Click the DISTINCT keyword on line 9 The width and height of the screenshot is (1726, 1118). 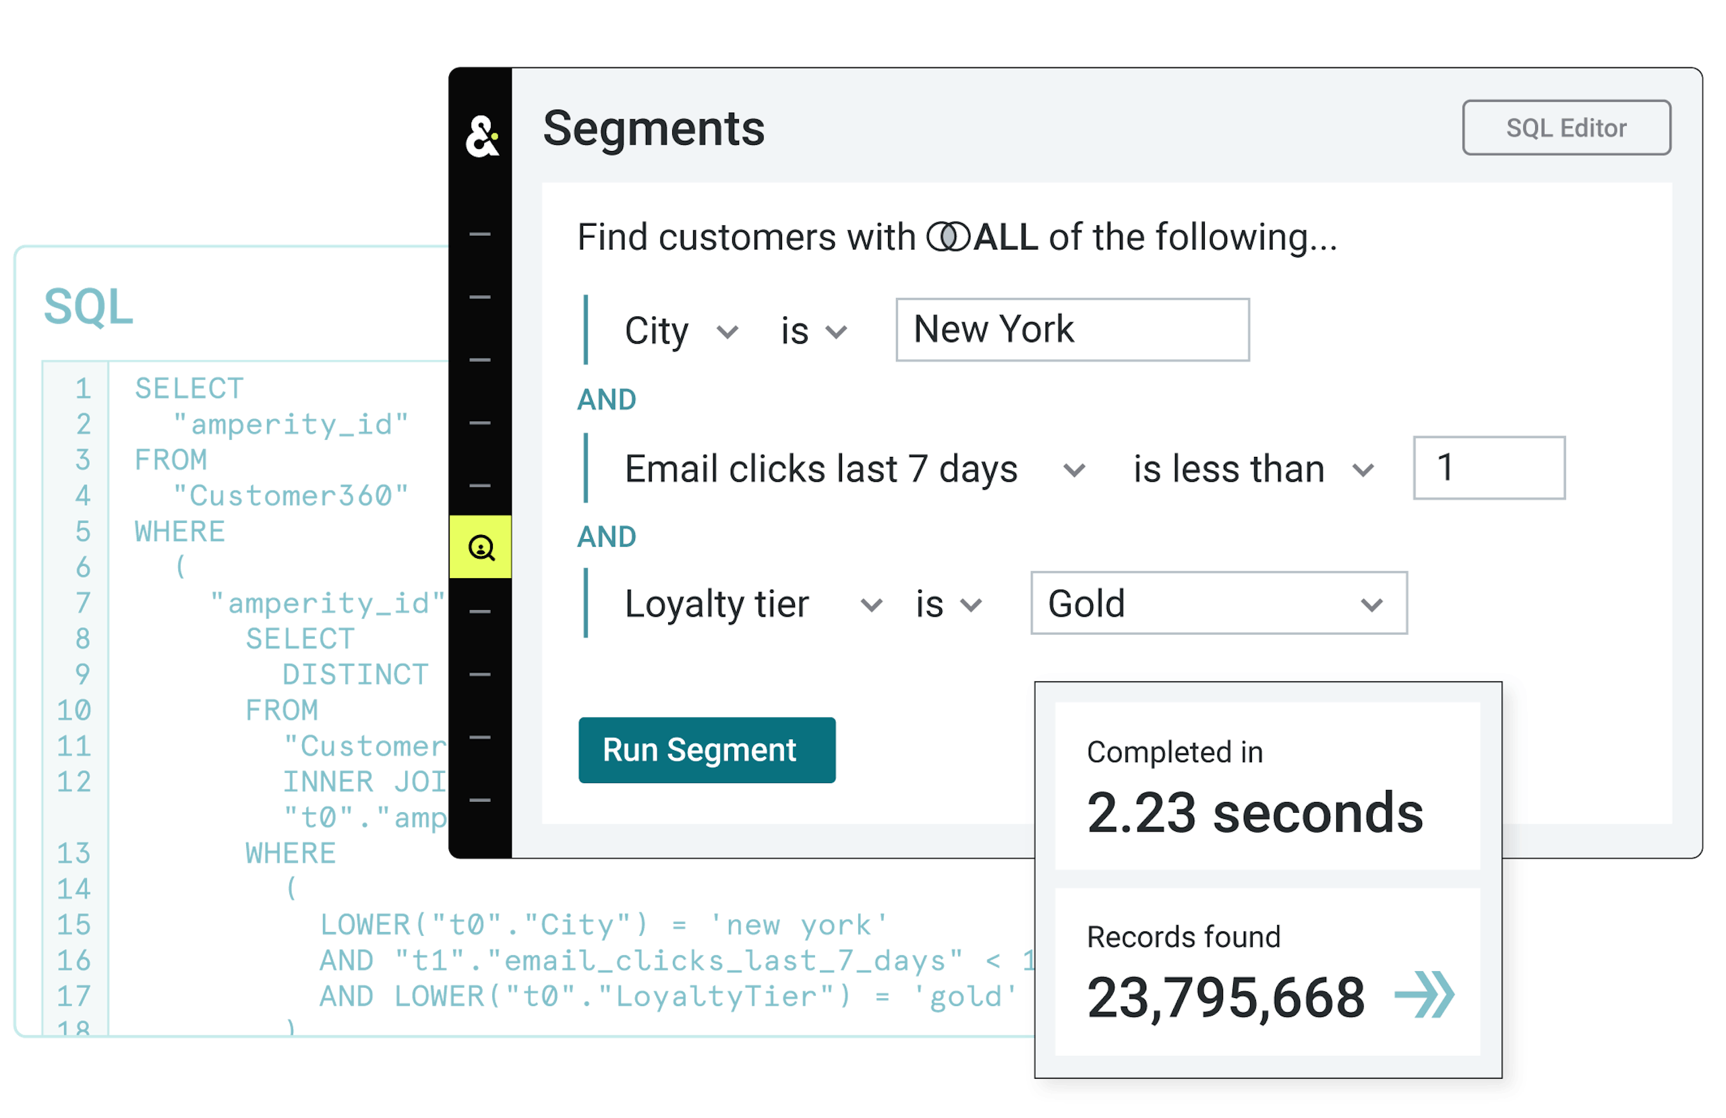point(355,675)
